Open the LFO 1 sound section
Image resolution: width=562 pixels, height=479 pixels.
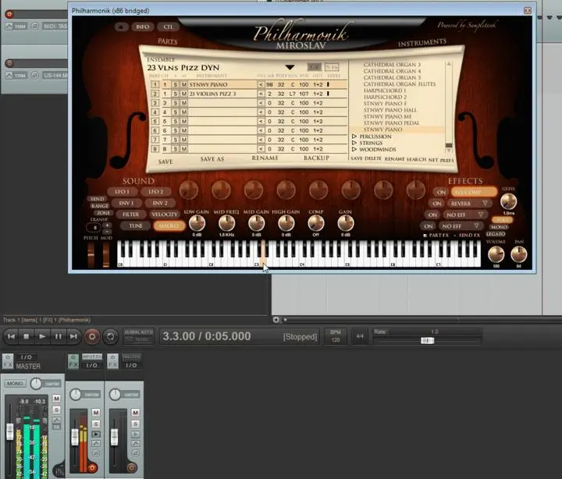(122, 192)
